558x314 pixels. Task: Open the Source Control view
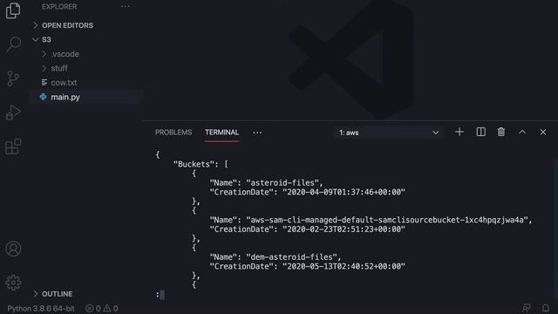(13, 78)
